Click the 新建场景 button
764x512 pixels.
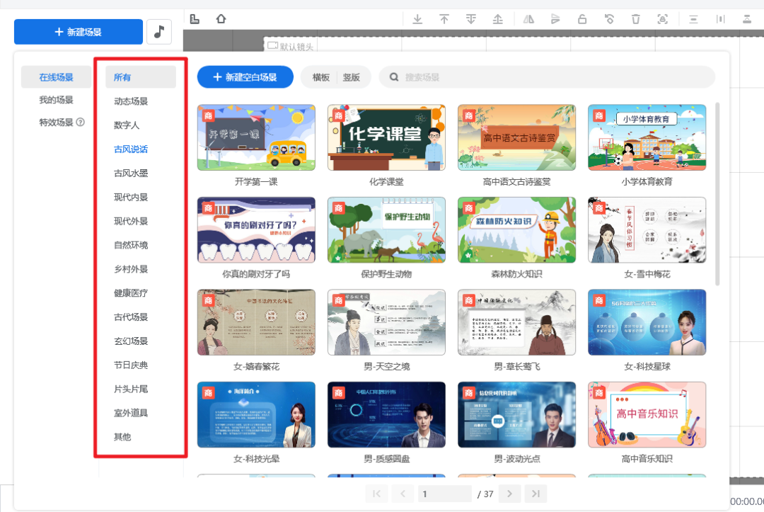tap(79, 32)
